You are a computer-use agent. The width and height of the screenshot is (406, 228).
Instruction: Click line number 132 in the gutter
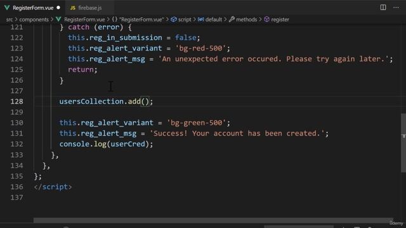pos(16,144)
